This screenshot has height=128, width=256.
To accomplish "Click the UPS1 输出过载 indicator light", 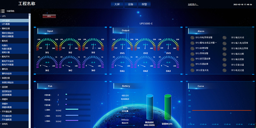I will (225, 54).
